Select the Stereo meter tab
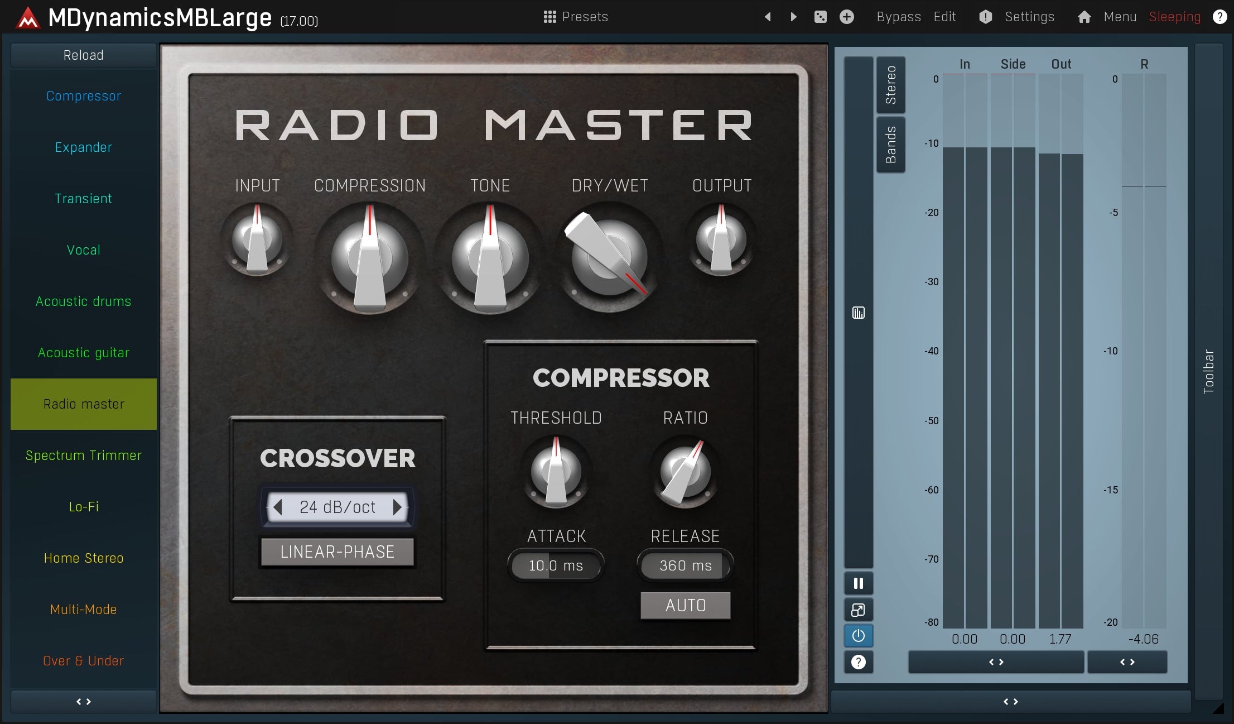Viewport: 1234px width, 724px height. (890, 85)
